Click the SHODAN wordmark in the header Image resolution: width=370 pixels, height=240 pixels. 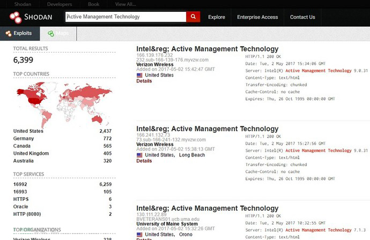[x=38, y=17]
